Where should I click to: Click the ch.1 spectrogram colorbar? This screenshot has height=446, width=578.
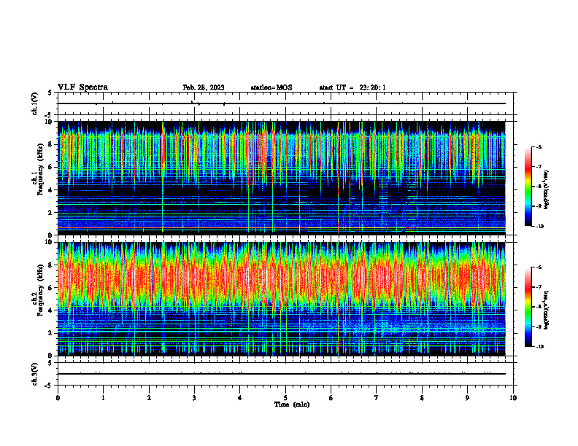(528, 187)
